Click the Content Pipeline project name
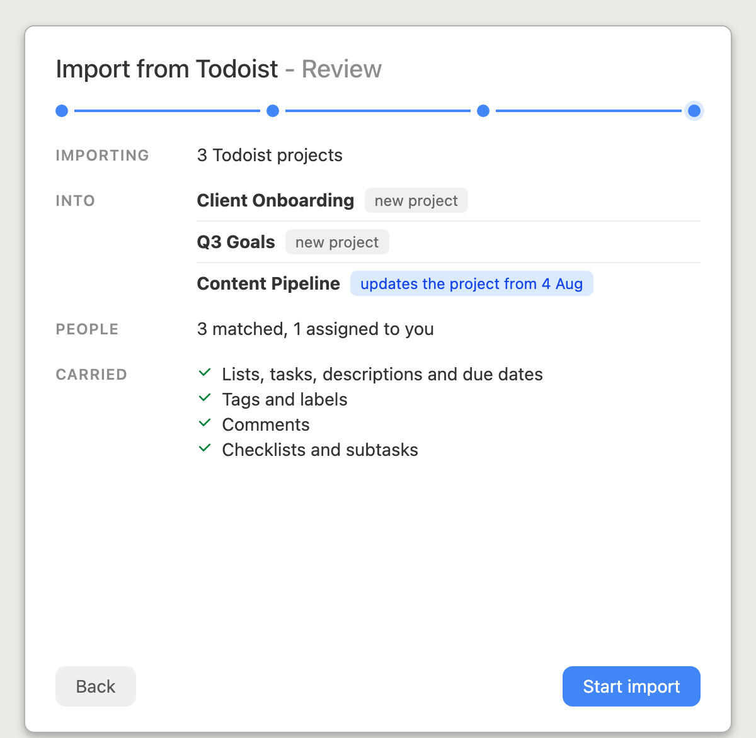 [x=268, y=283]
